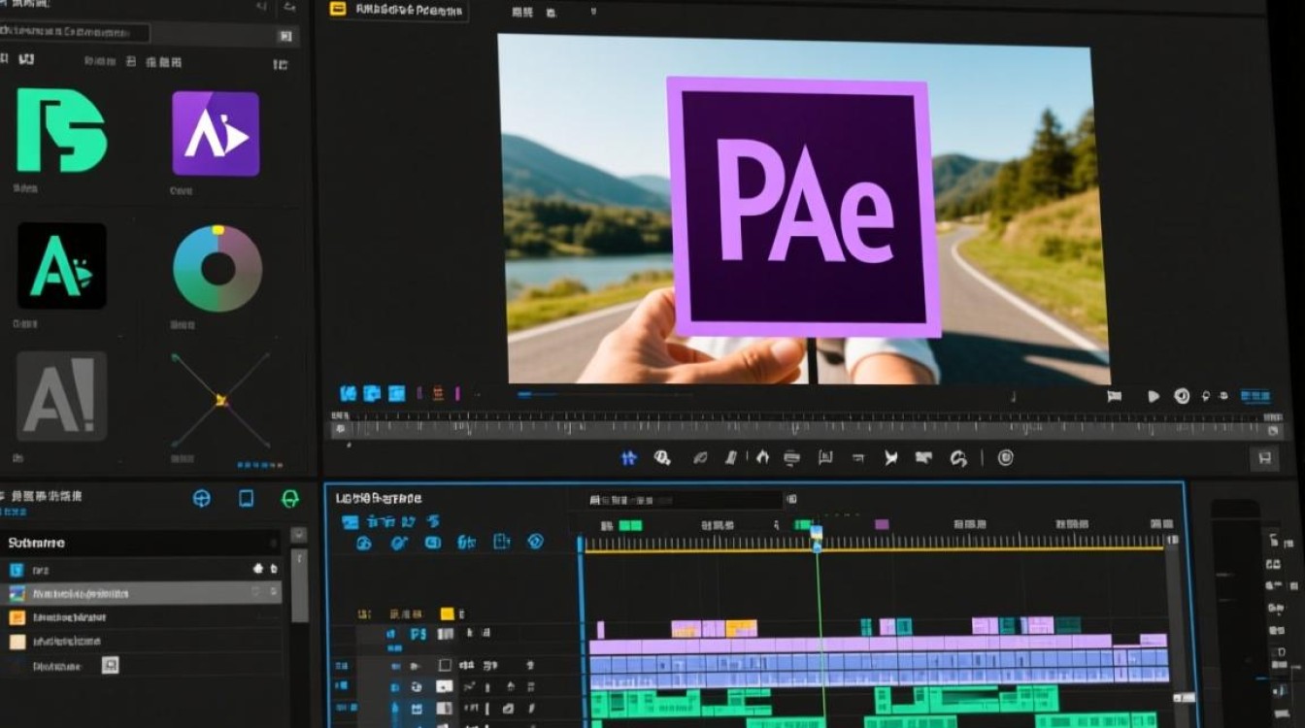Screen dimensions: 1305x728
Task: Select the blue clip track below the pink clip
Action: tap(880, 672)
